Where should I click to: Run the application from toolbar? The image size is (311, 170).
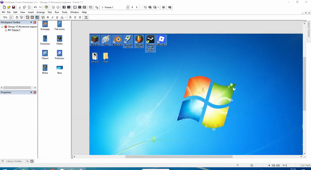pyautogui.click(x=150, y=7)
